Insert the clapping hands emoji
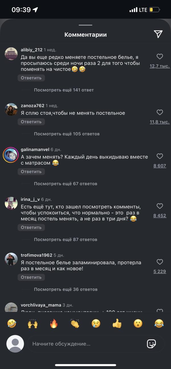 [x=75, y=323]
